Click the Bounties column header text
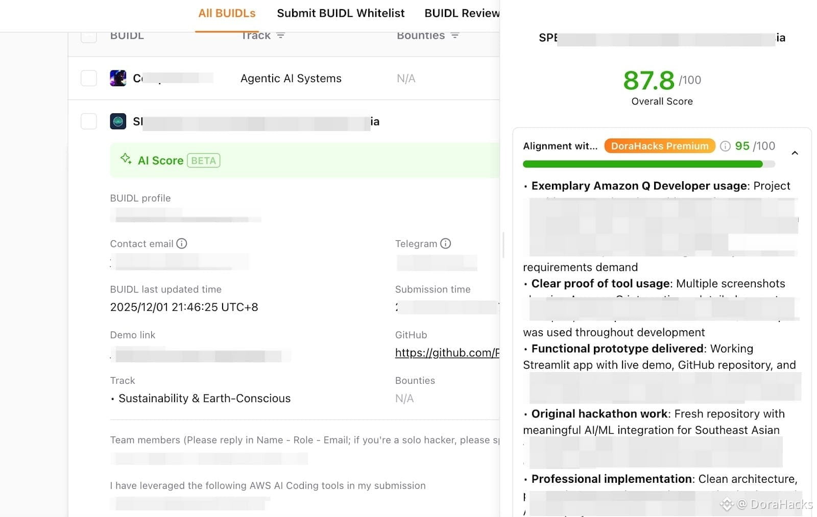Image resolution: width=817 pixels, height=517 pixels. pyautogui.click(x=421, y=35)
